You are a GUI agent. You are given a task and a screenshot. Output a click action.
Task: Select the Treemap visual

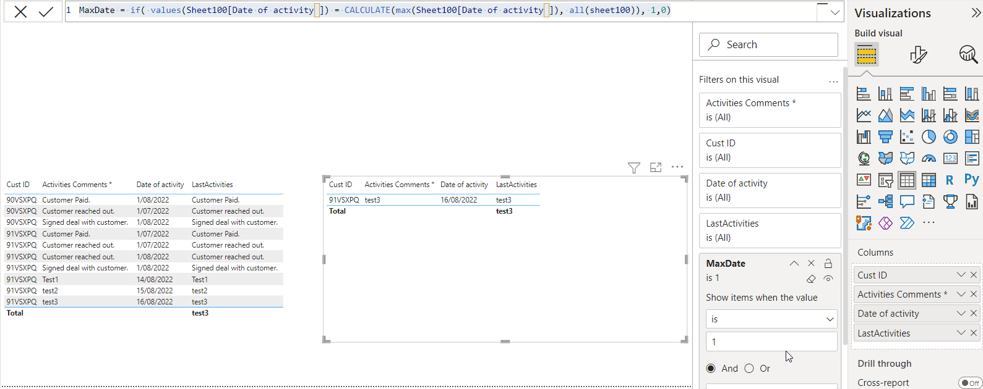(972, 137)
